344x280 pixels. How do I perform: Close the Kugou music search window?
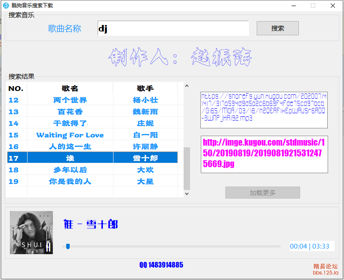click(332, 6)
